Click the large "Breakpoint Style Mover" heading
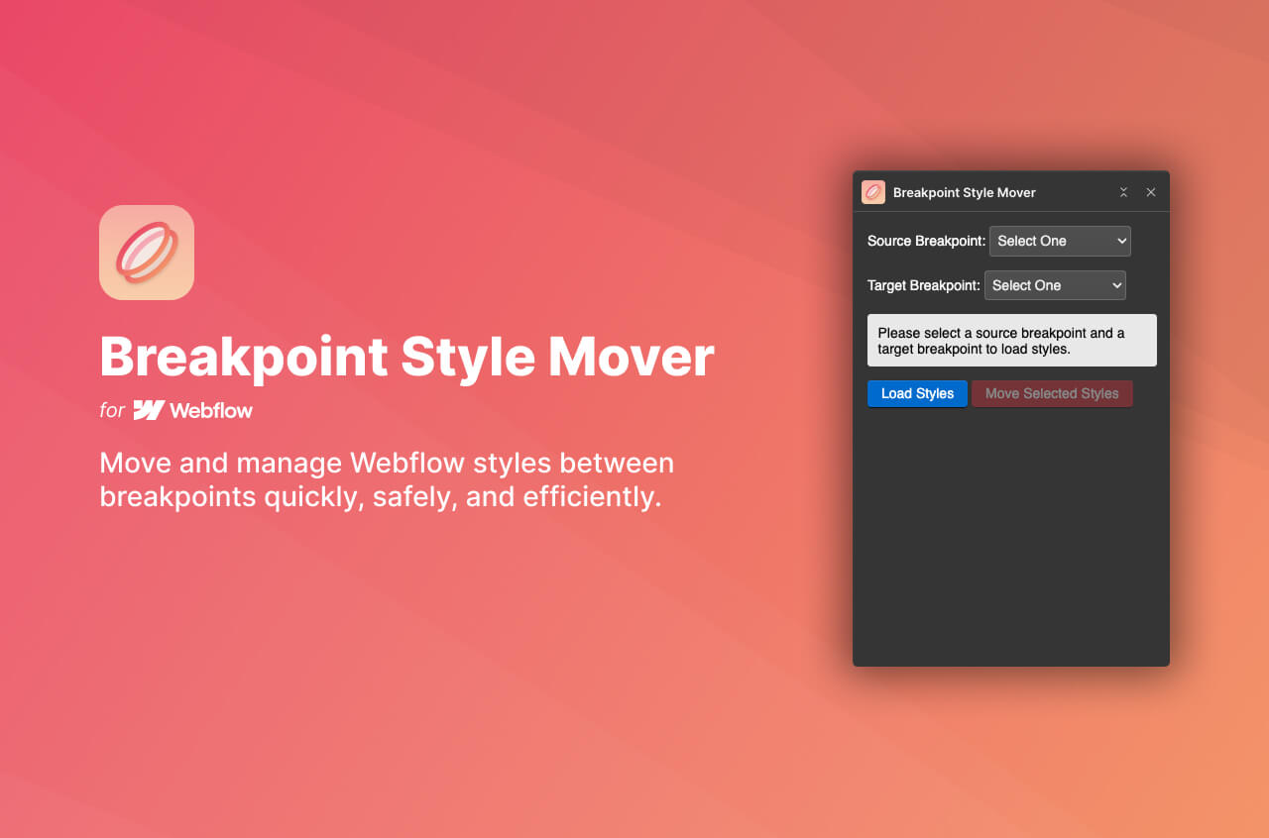Image resolution: width=1269 pixels, height=838 pixels. tap(405, 357)
